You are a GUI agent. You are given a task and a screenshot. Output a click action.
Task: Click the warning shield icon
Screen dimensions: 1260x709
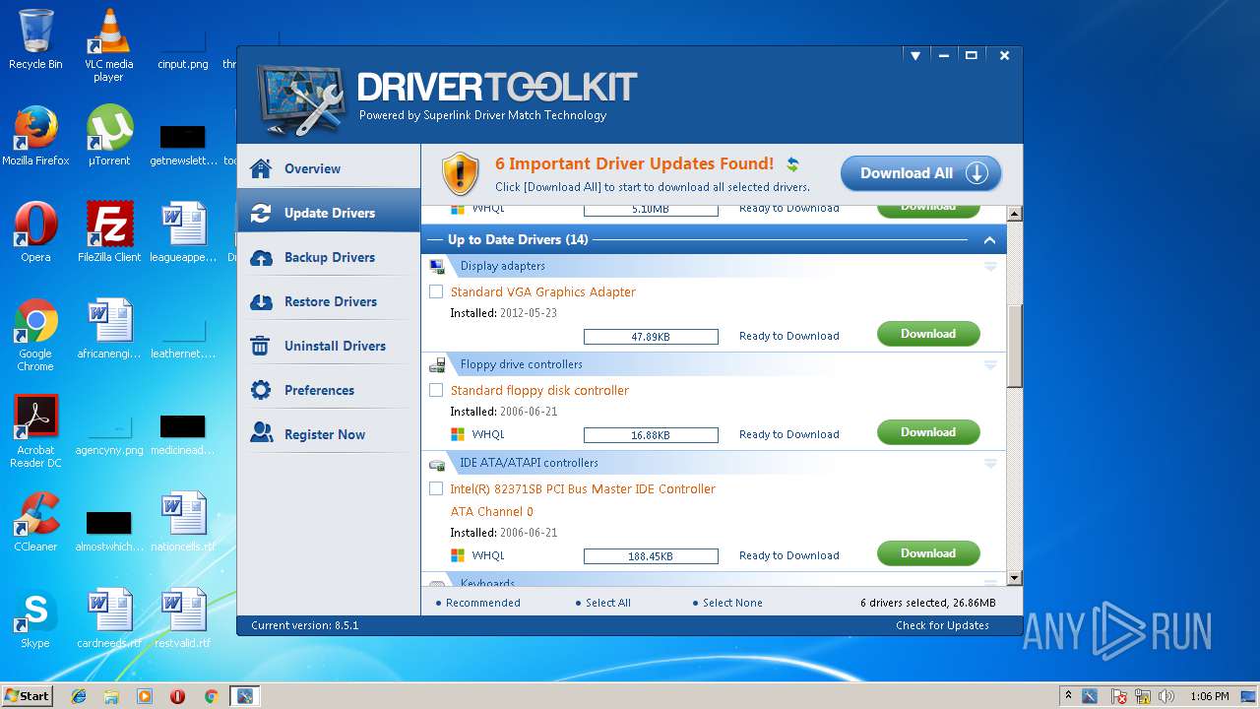(460, 174)
